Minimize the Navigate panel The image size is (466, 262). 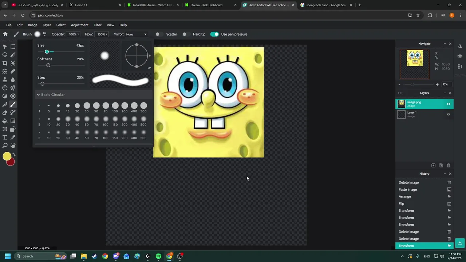pyautogui.click(x=445, y=44)
